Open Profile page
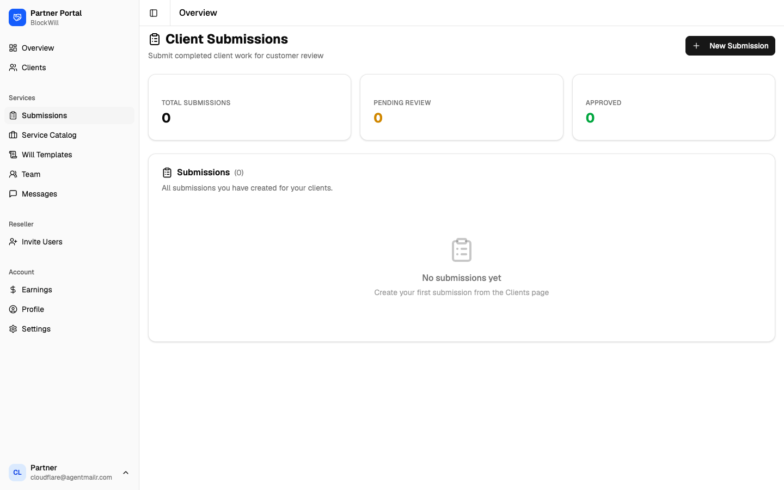Screen dimensions: 784x490 pos(70,309)
